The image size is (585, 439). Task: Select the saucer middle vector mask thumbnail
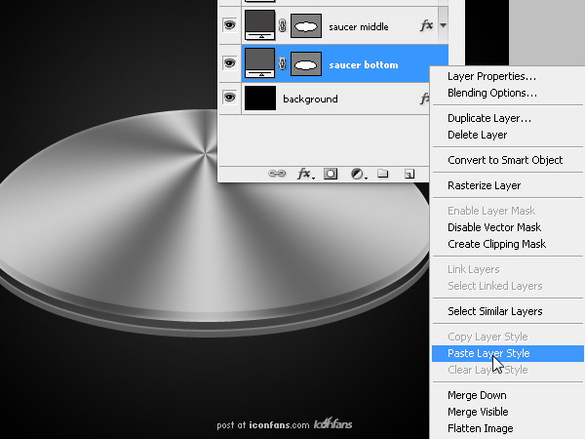[x=306, y=26]
